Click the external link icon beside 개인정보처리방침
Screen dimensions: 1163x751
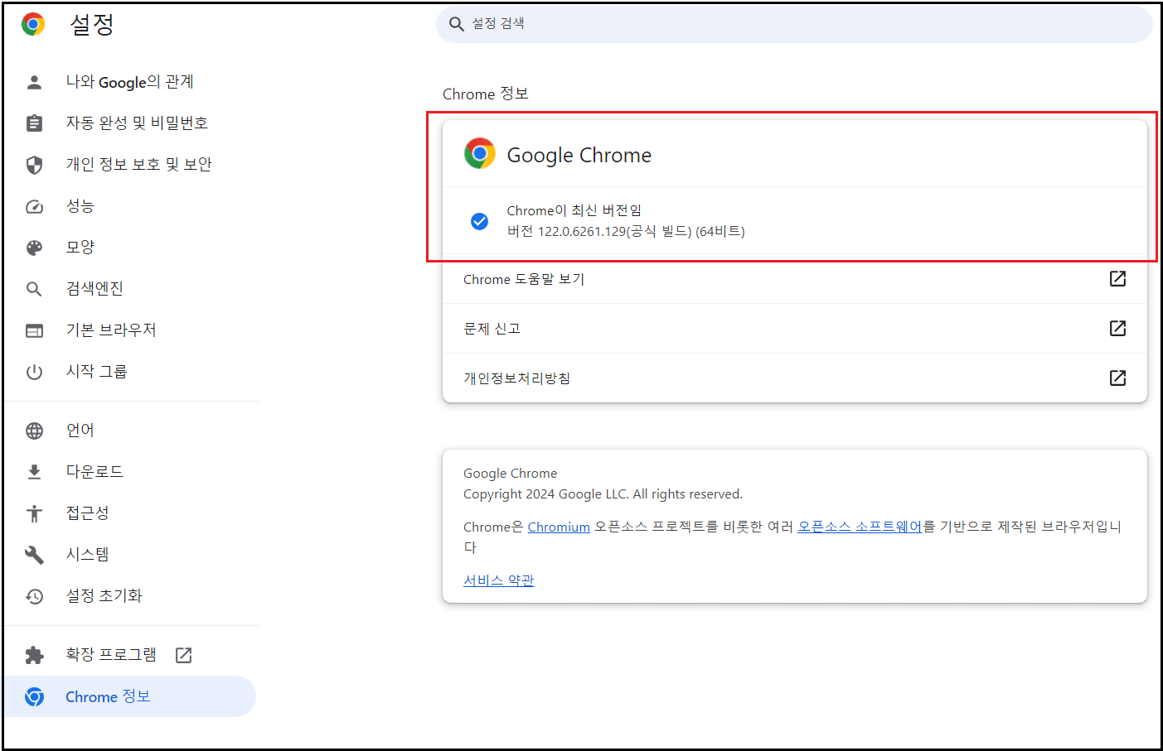[1117, 378]
